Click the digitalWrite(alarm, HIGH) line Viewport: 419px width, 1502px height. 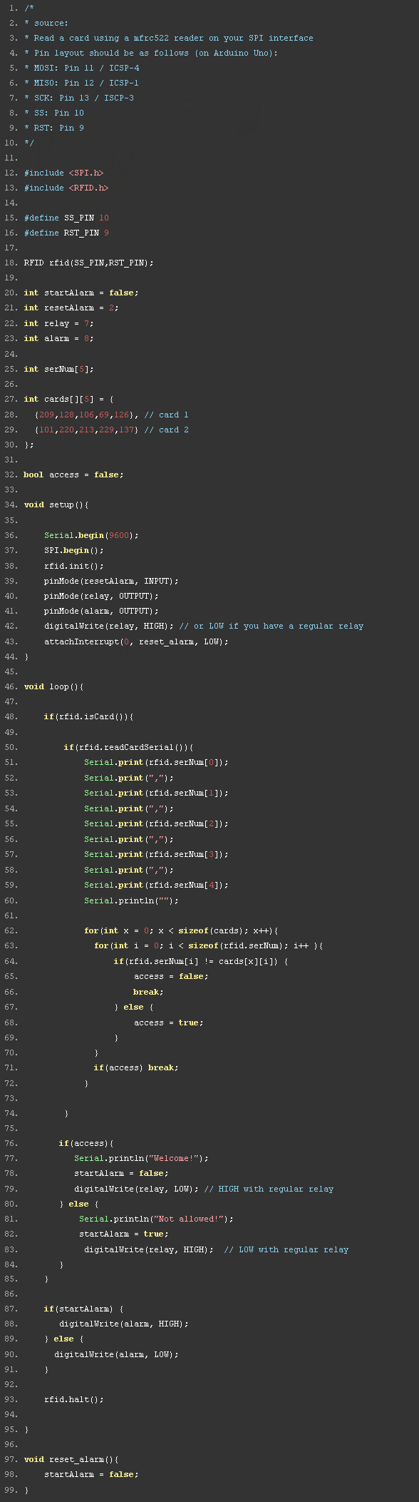(x=124, y=1324)
